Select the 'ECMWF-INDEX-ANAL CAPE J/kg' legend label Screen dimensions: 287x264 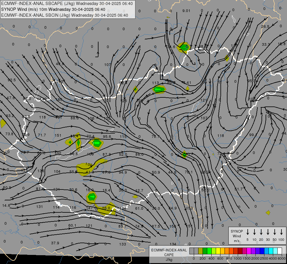click(169, 255)
